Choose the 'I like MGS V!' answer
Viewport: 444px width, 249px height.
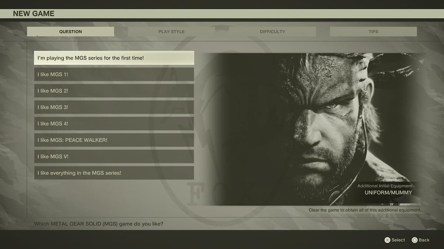(114, 156)
